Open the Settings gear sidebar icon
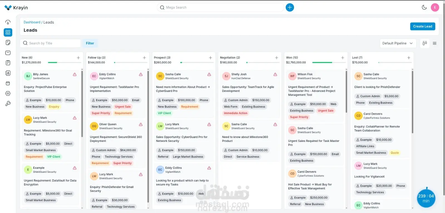Screen dimensions: 445x213 [x=8, y=94]
